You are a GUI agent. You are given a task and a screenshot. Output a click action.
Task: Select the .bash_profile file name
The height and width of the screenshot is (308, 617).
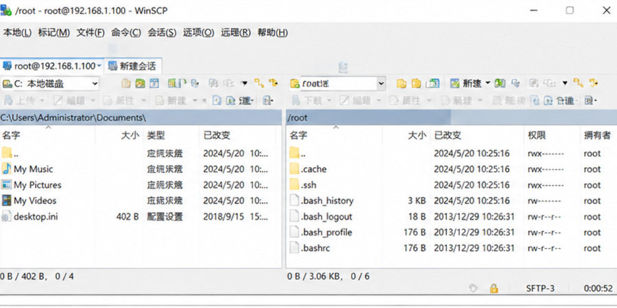click(326, 233)
